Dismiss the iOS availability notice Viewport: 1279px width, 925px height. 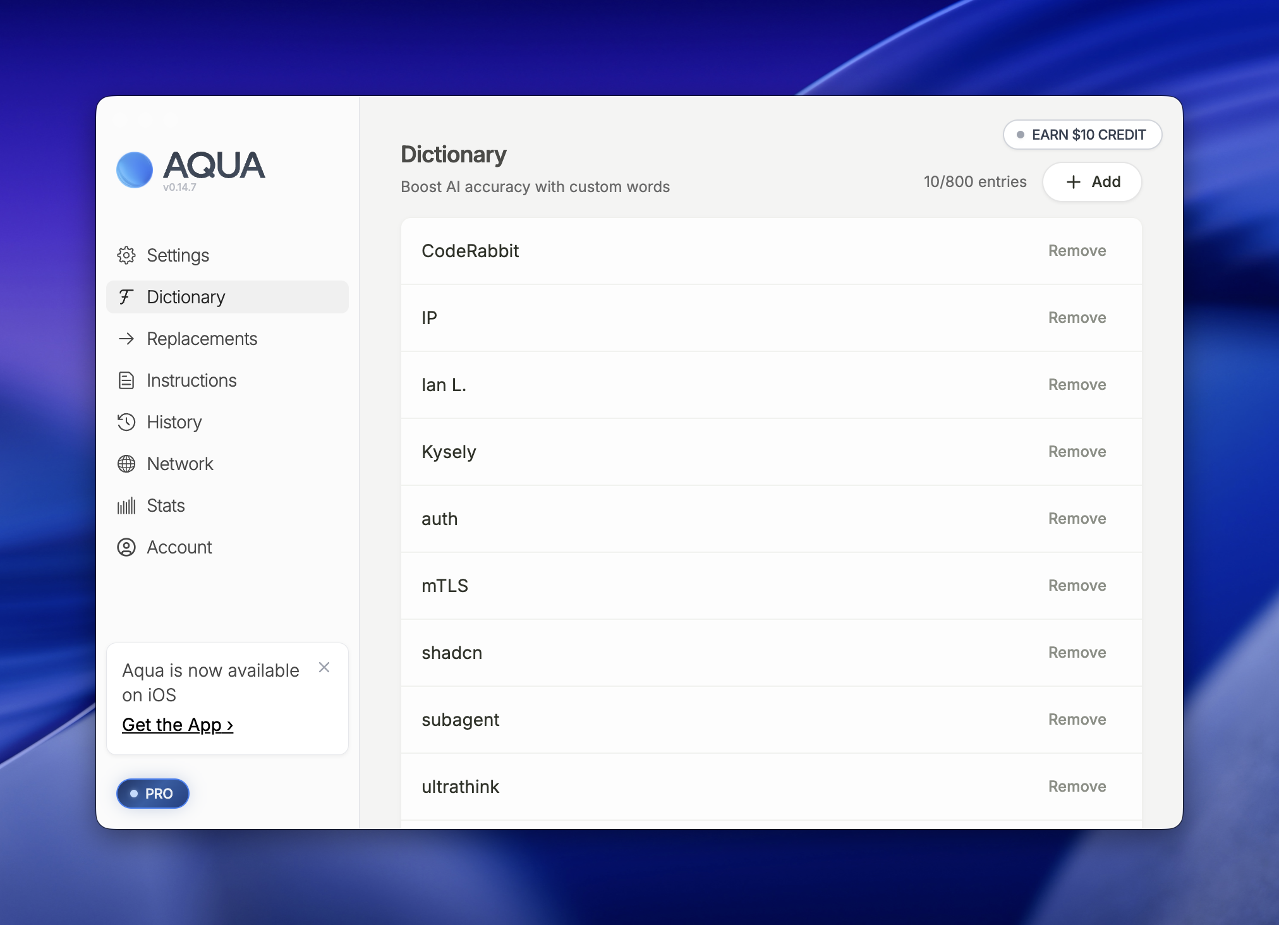(x=324, y=667)
